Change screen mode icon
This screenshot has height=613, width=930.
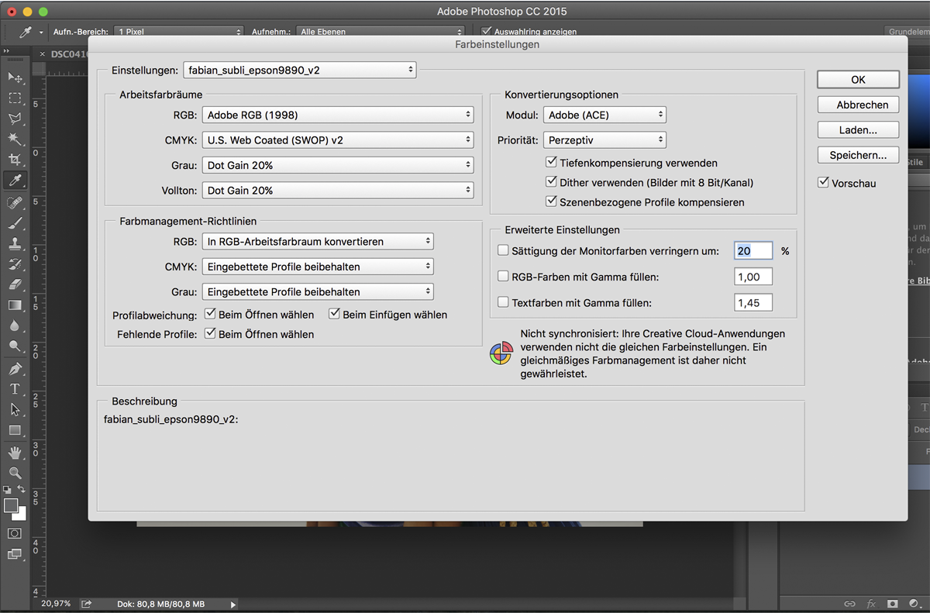pyautogui.click(x=15, y=554)
